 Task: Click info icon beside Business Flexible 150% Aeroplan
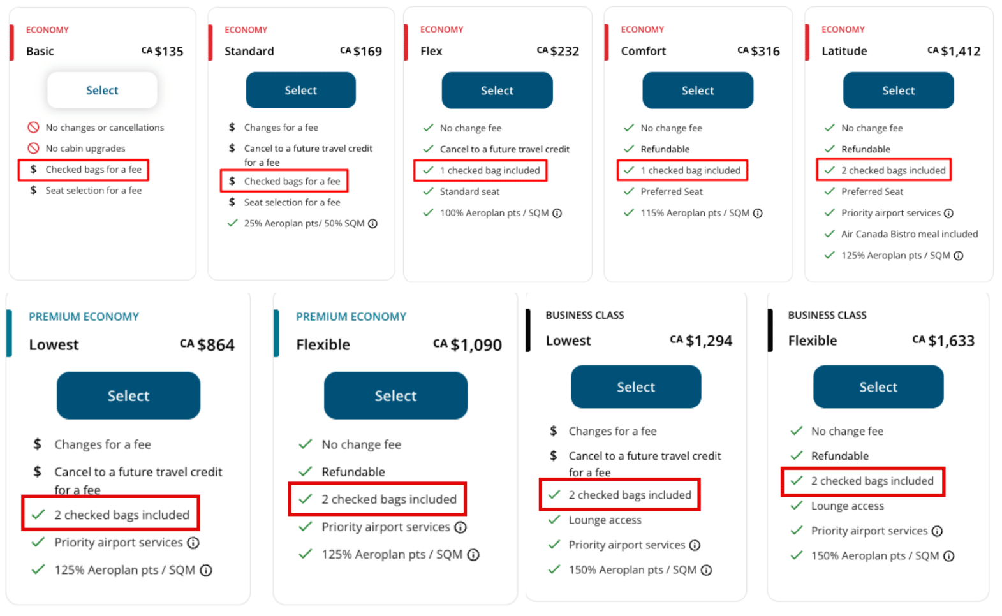point(948,556)
